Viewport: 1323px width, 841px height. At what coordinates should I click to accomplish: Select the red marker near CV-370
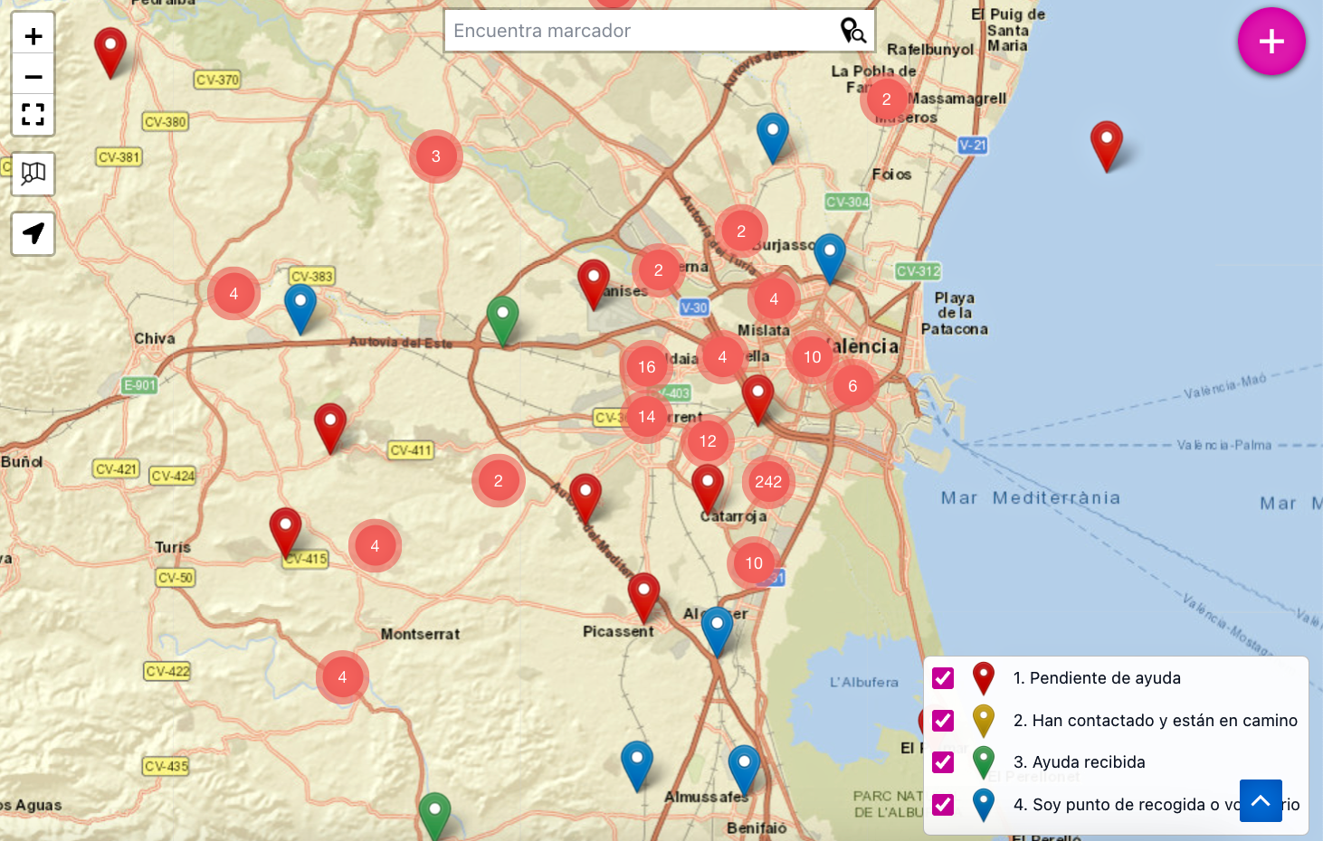(110, 52)
